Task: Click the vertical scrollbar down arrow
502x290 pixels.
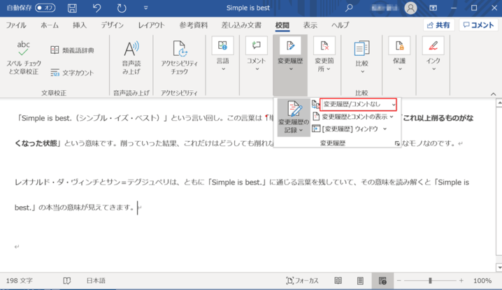Action: 499,267
